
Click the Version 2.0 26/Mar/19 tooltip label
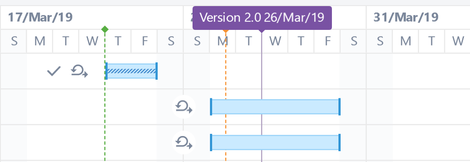point(262,18)
